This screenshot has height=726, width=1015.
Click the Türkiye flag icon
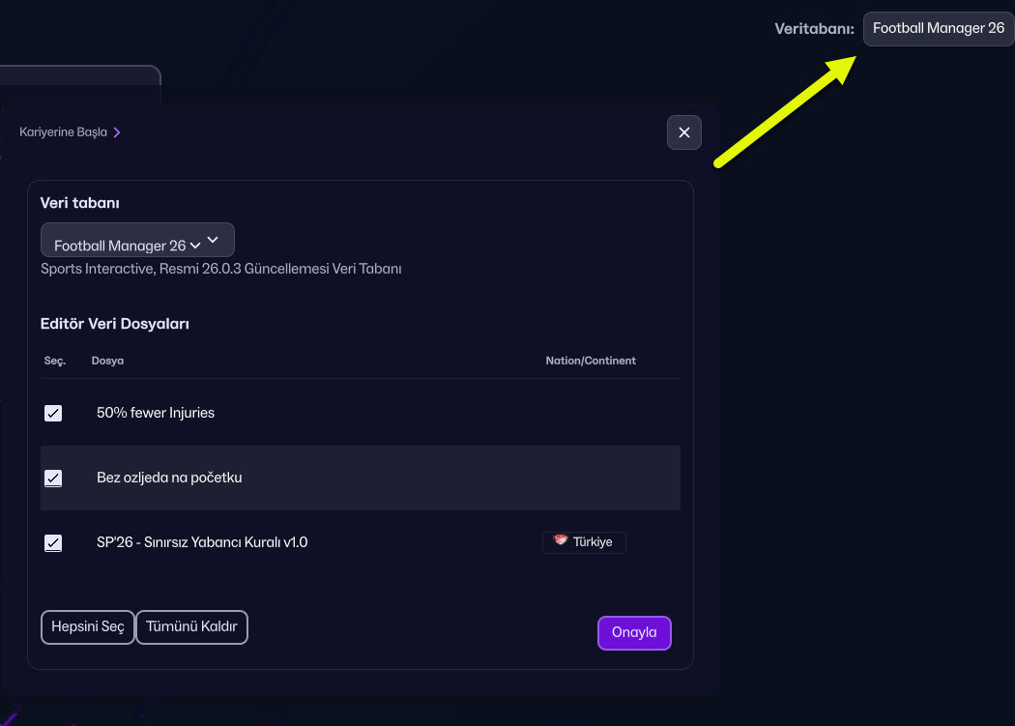[x=560, y=541]
